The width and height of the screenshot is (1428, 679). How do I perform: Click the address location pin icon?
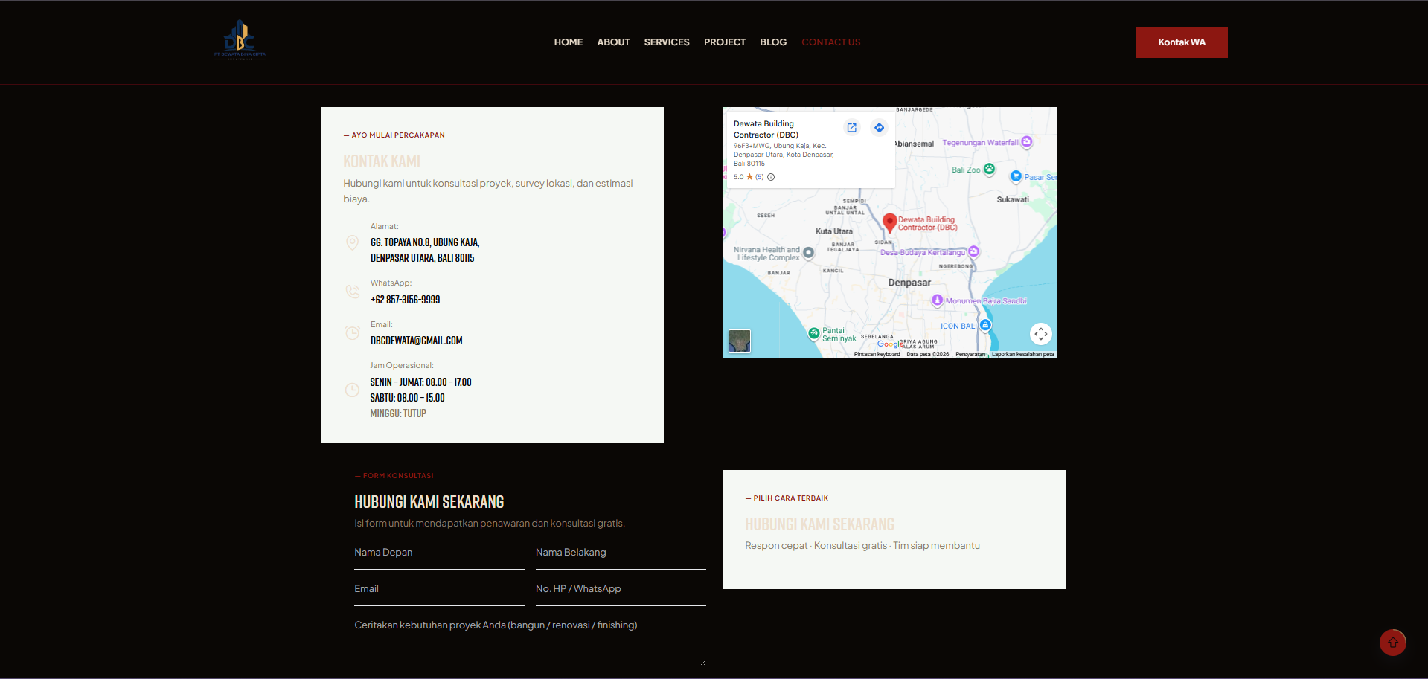(x=353, y=242)
